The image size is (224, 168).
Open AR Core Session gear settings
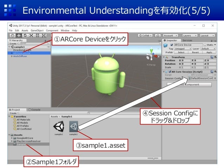[x=215, y=72]
